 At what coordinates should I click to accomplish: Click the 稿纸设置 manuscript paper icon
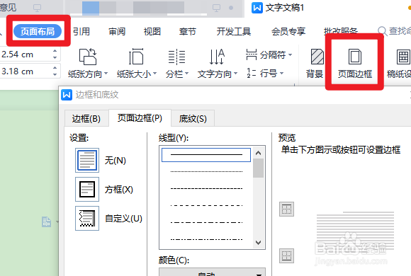[403, 57]
